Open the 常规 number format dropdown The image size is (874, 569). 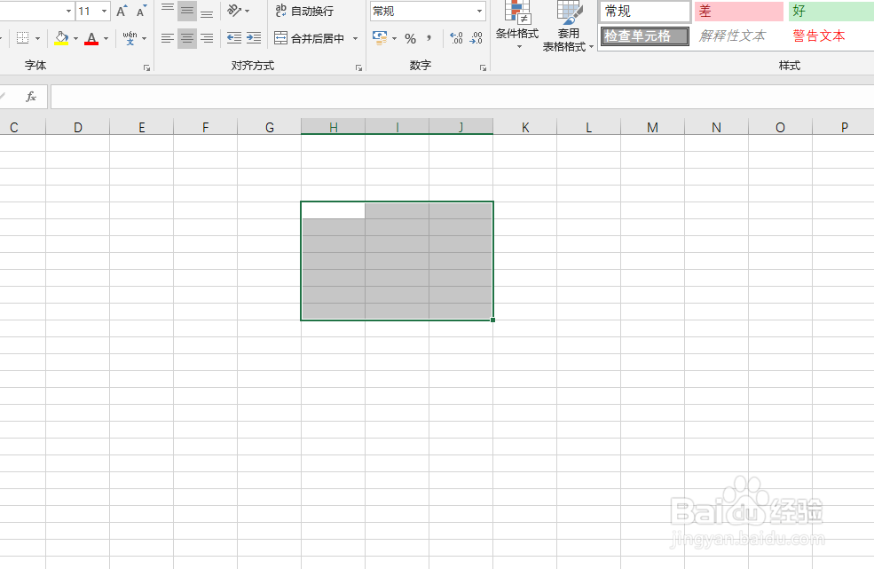click(479, 12)
